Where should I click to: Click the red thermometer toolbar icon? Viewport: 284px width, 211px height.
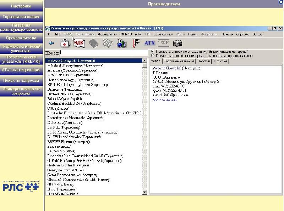point(136,43)
